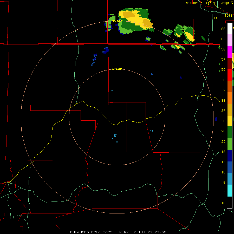
Task: Click the "30" scale label
Action: pos(223,121)
